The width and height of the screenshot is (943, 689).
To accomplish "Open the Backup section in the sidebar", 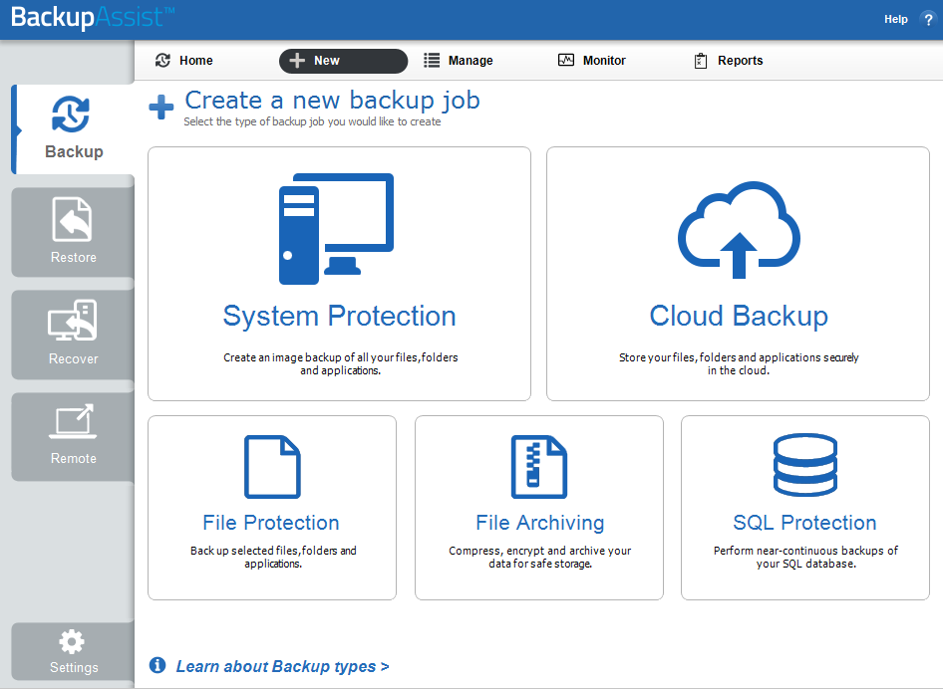I will [74, 129].
